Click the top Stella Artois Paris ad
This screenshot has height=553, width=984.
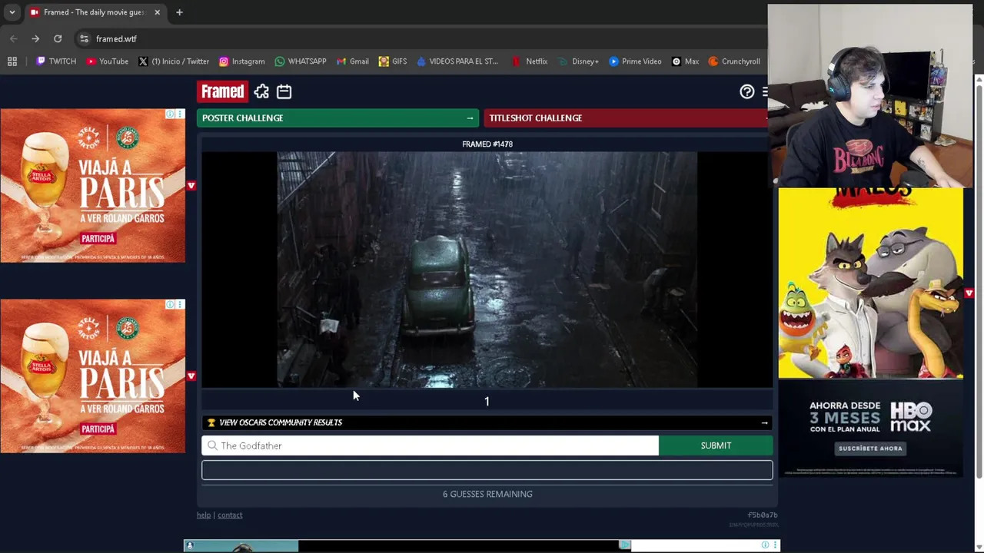[92, 185]
